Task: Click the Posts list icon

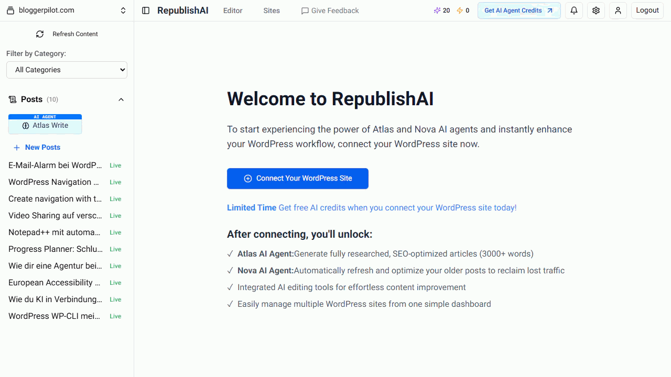Action: pos(13,99)
